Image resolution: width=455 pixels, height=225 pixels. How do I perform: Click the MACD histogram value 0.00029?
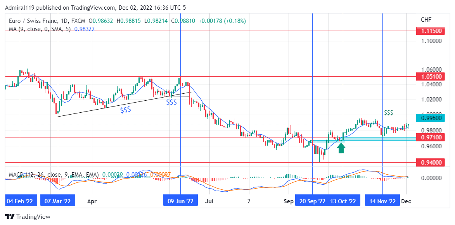(x=112, y=175)
